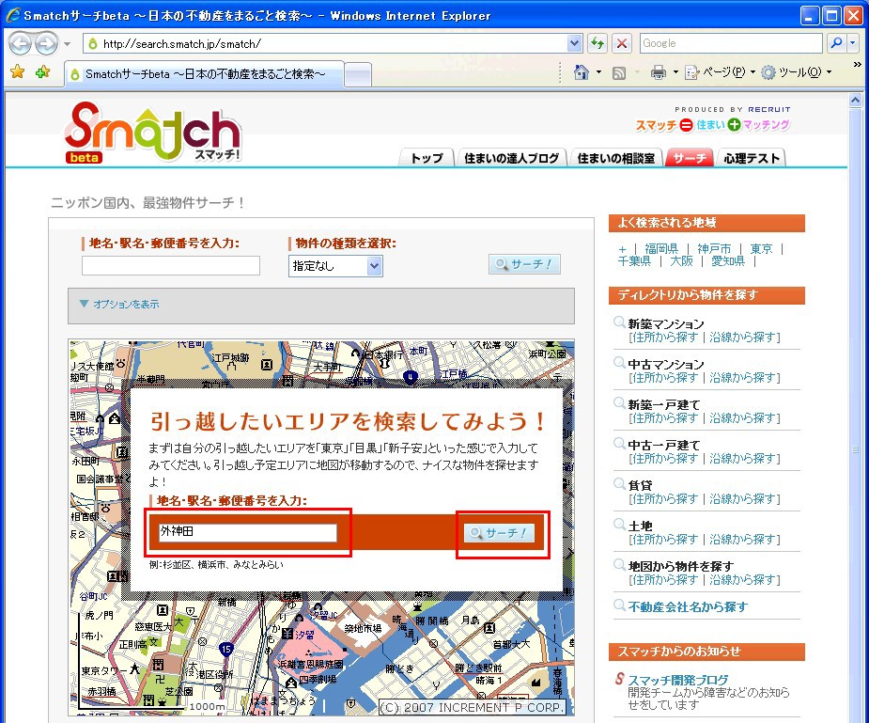Click the magnifier icon beside 賃貸
The height and width of the screenshot is (723, 869).
tap(619, 484)
